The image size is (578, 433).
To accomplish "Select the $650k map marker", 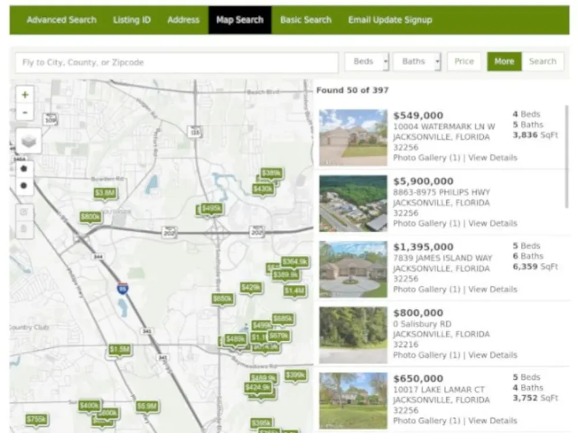I will coord(223,298).
